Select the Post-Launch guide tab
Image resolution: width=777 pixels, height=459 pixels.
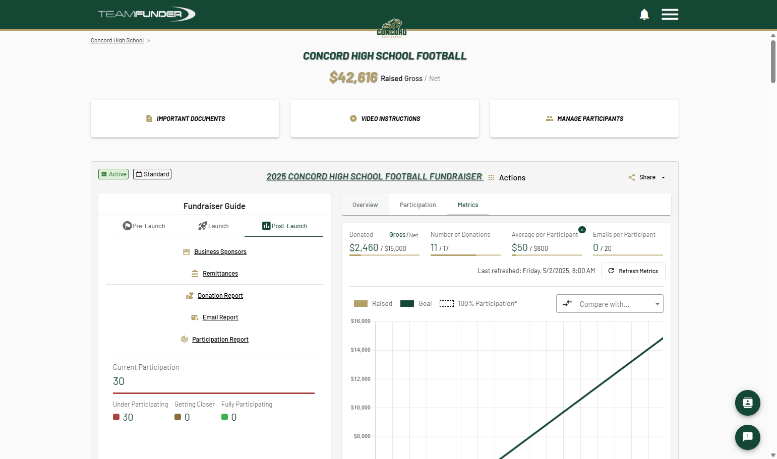[284, 226]
